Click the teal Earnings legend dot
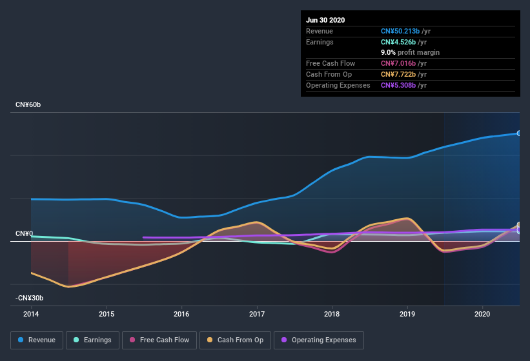This screenshot has height=361, width=530. 77,340
